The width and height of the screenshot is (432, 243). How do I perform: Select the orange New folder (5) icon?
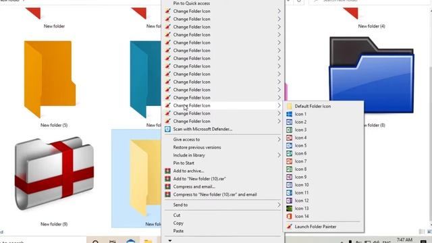50,79
